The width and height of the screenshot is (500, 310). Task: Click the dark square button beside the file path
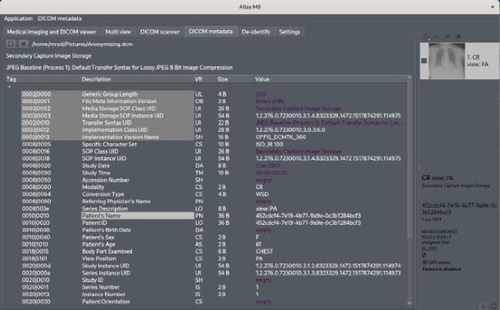23,44
